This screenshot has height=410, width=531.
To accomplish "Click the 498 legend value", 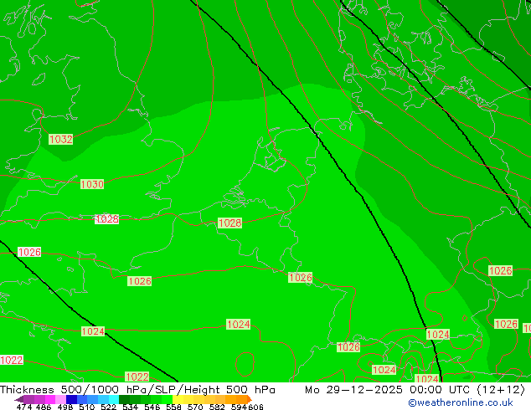I will 65,407.
